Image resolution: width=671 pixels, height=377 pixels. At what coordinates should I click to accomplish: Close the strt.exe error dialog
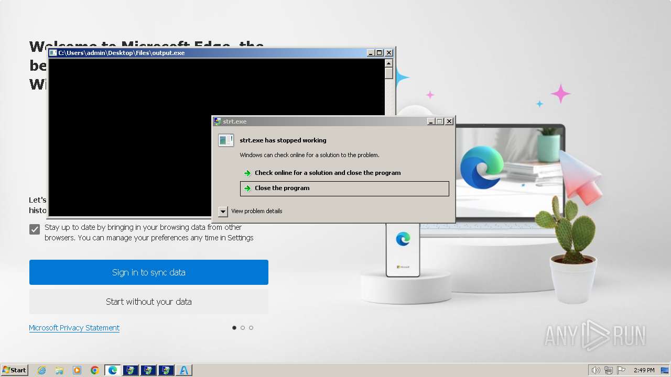click(449, 121)
